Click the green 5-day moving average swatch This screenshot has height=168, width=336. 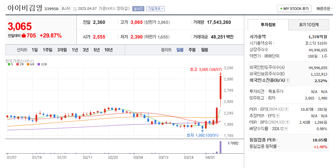(x=9, y=64)
